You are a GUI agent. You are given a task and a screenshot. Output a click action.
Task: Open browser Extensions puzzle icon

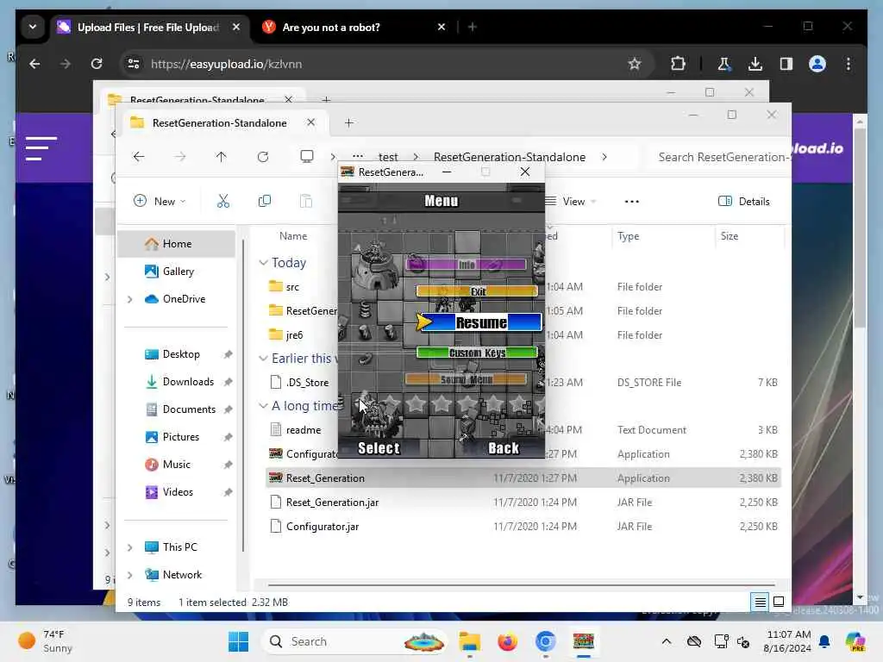[x=678, y=64]
